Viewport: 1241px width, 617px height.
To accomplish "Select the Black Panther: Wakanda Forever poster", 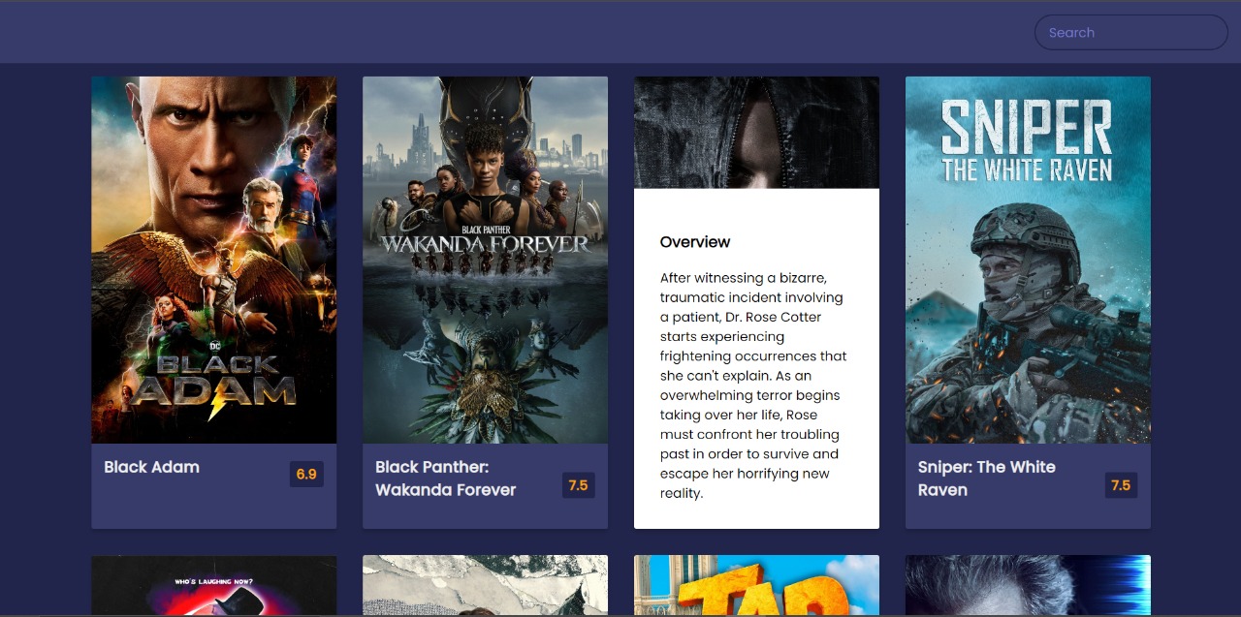I will (486, 260).
